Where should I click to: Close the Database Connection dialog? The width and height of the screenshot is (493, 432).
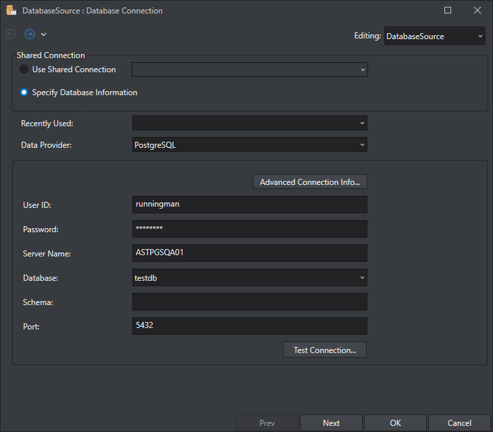point(477,11)
